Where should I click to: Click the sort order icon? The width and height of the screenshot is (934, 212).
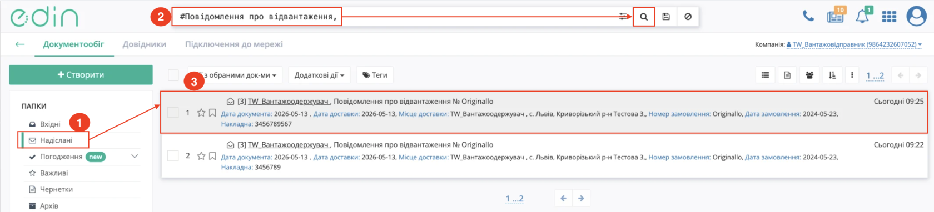(832, 75)
